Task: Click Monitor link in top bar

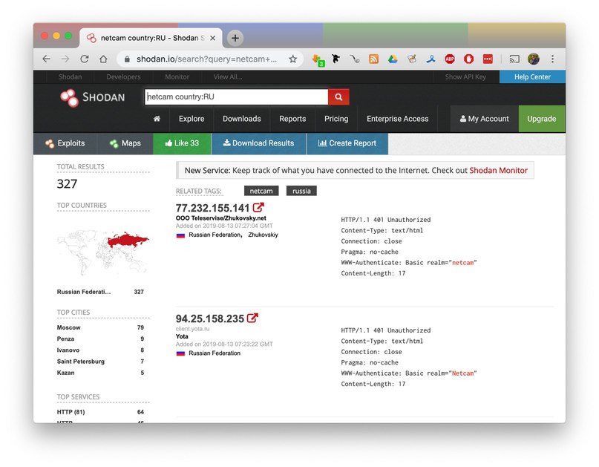Action: coord(177,76)
